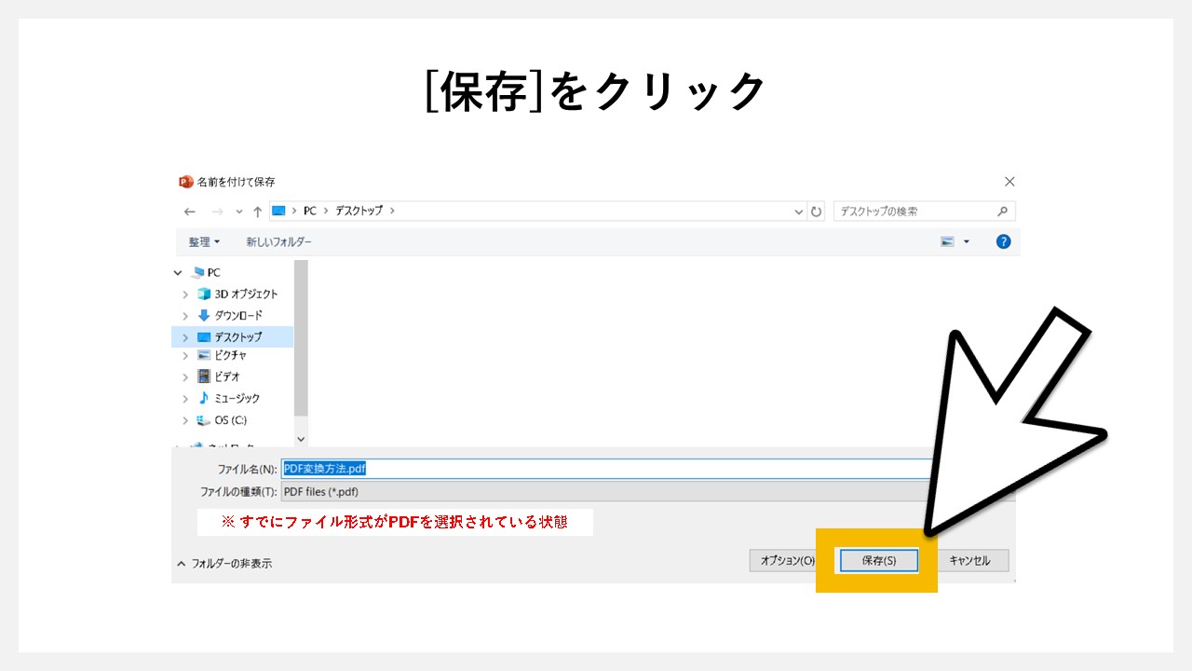The width and height of the screenshot is (1192, 671).
Task: Click the back navigation arrow
Action: tap(189, 211)
